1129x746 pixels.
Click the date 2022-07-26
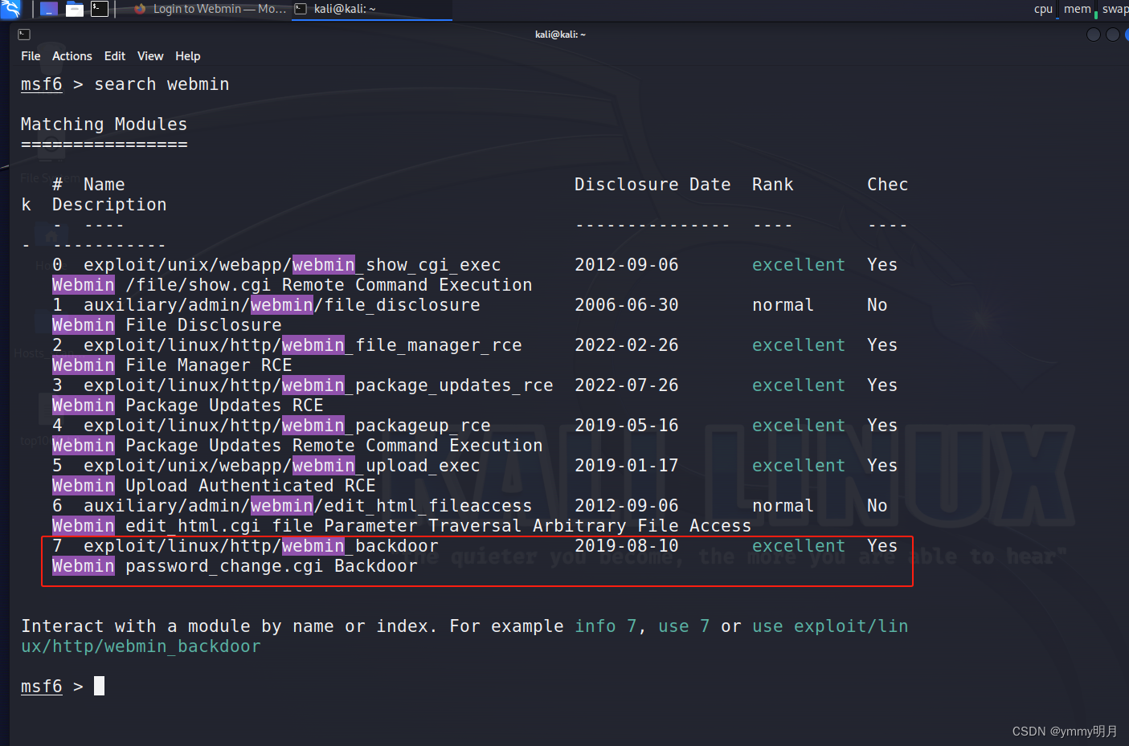tap(627, 385)
